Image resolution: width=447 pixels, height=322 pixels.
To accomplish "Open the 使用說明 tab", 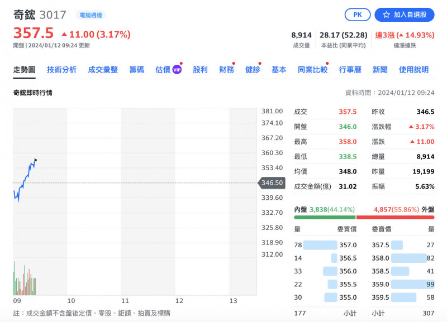I will coord(413,70).
